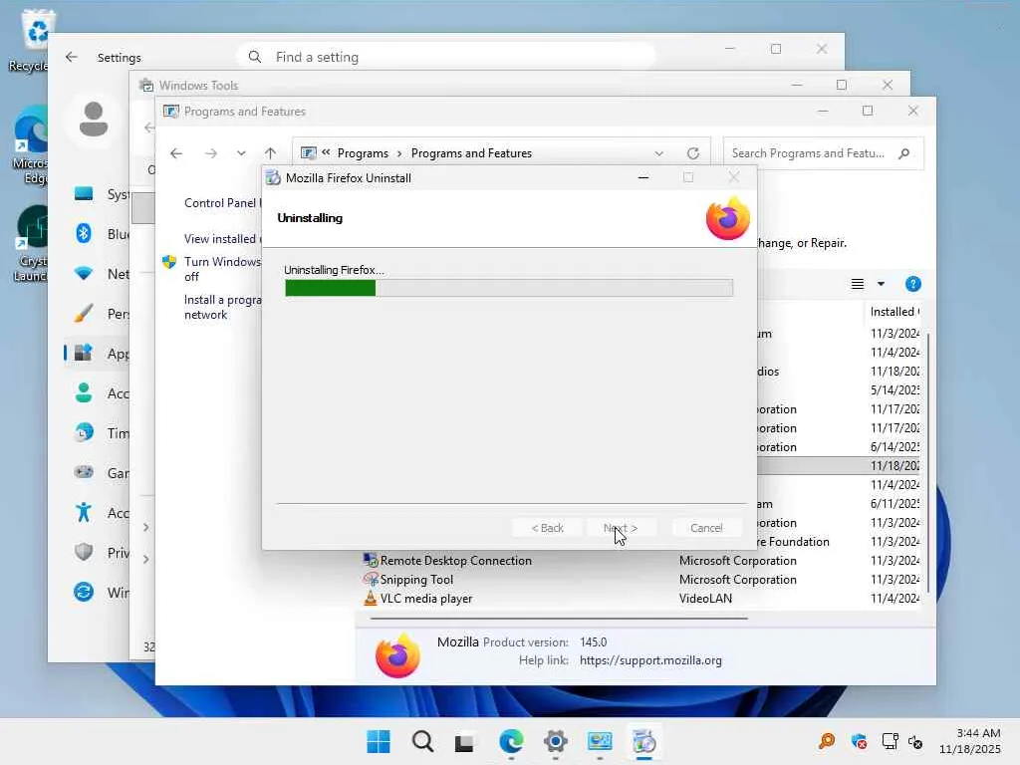Click Privacy shield icon in Settings

click(x=84, y=552)
